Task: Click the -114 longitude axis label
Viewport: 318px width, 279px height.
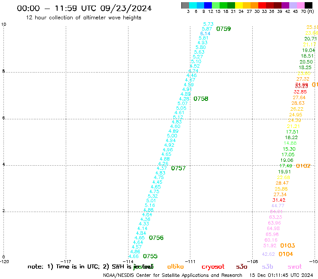Action: [128, 261]
